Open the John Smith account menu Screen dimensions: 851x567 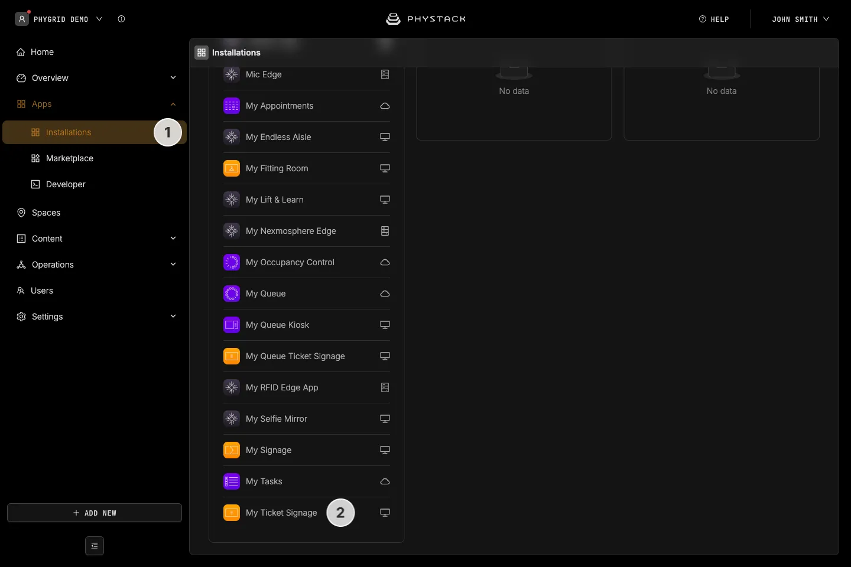click(x=801, y=19)
